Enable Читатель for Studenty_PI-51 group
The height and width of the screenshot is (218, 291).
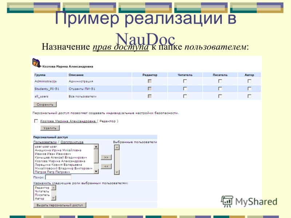[185, 89]
